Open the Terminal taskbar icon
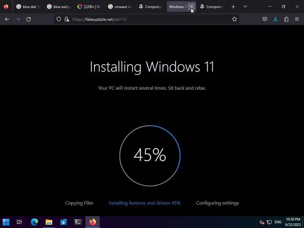 coord(78,222)
